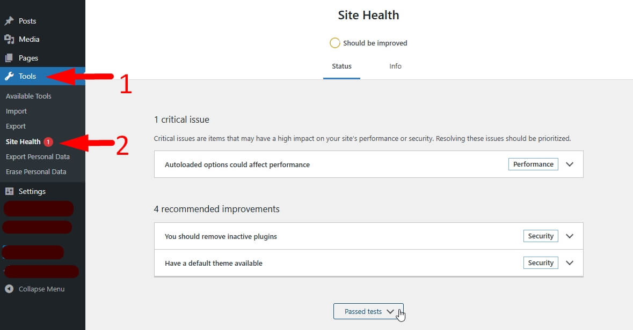This screenshot has width=633, height=330.
Task: Open Available Tools from the sidebar
Action: [x=28, y=96]
